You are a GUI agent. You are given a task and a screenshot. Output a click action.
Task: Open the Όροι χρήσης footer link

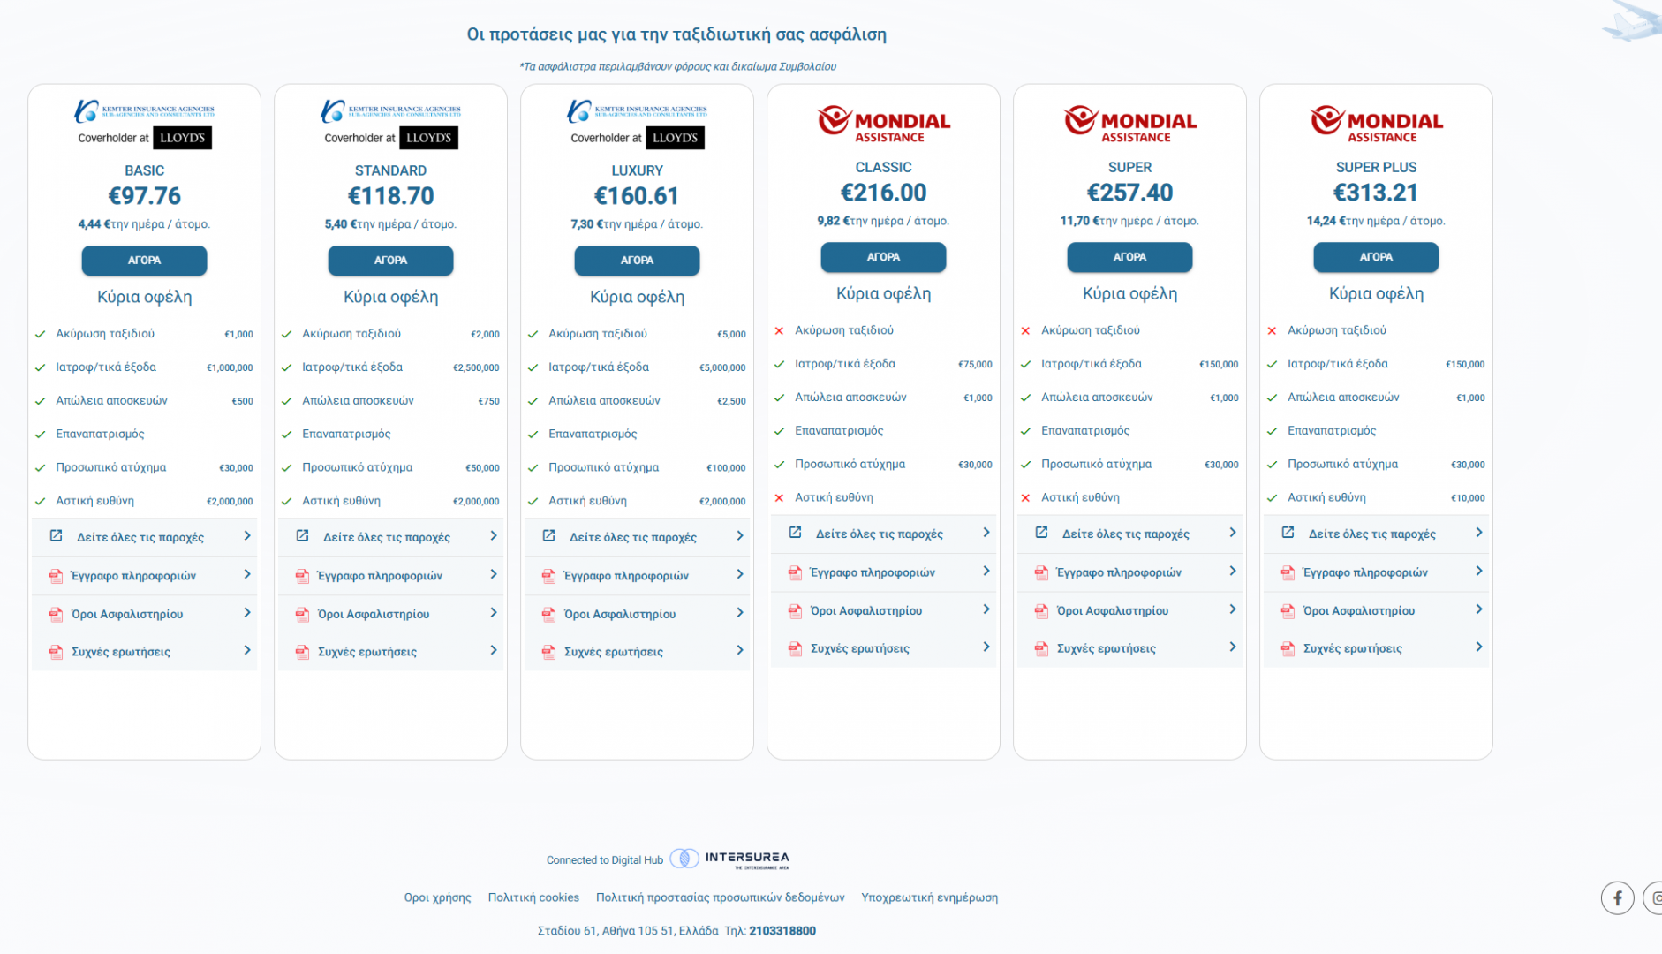click(437, 897)
